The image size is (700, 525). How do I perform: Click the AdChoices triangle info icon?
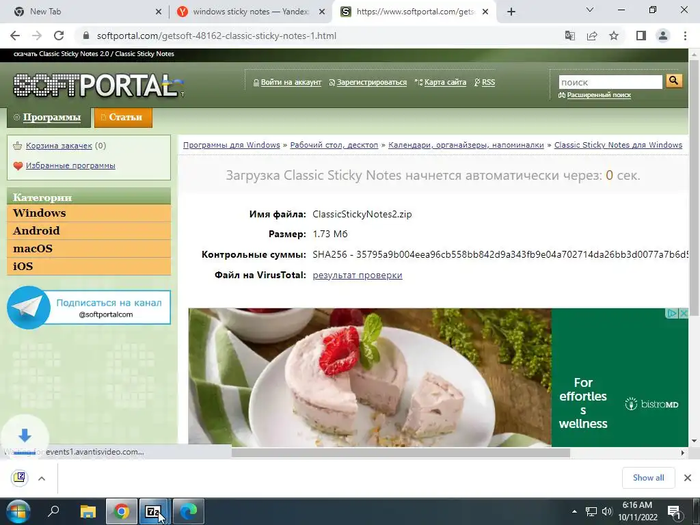[672, 313]
